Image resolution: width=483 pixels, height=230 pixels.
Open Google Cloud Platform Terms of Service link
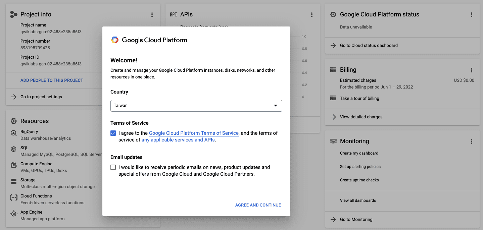click(194, 133)
